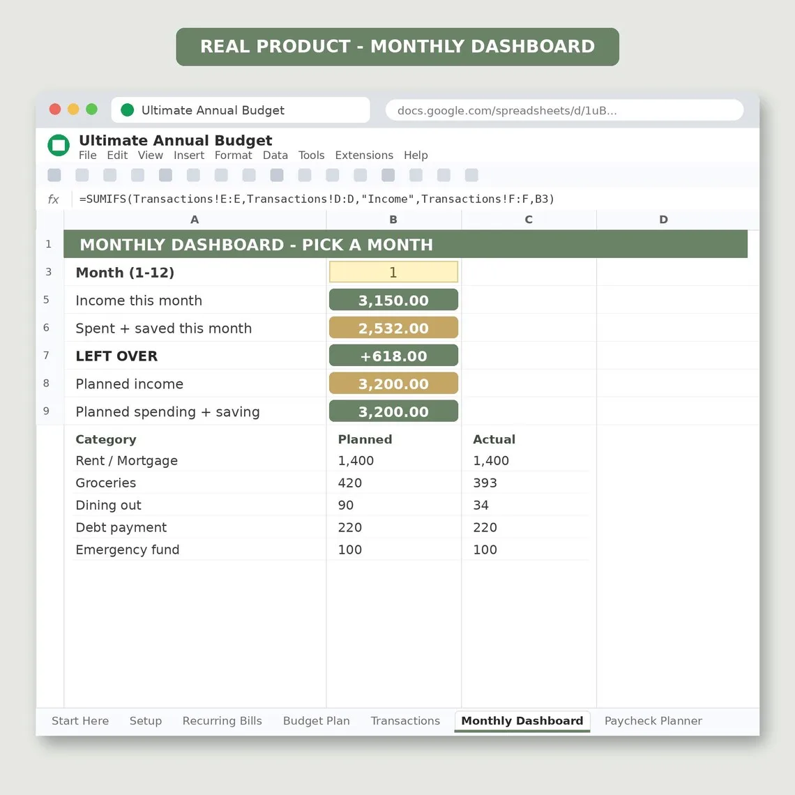The height and width of the screenshot is (795, 795).
Task: Select the Planned income value cell
Action: coord(393,384)
